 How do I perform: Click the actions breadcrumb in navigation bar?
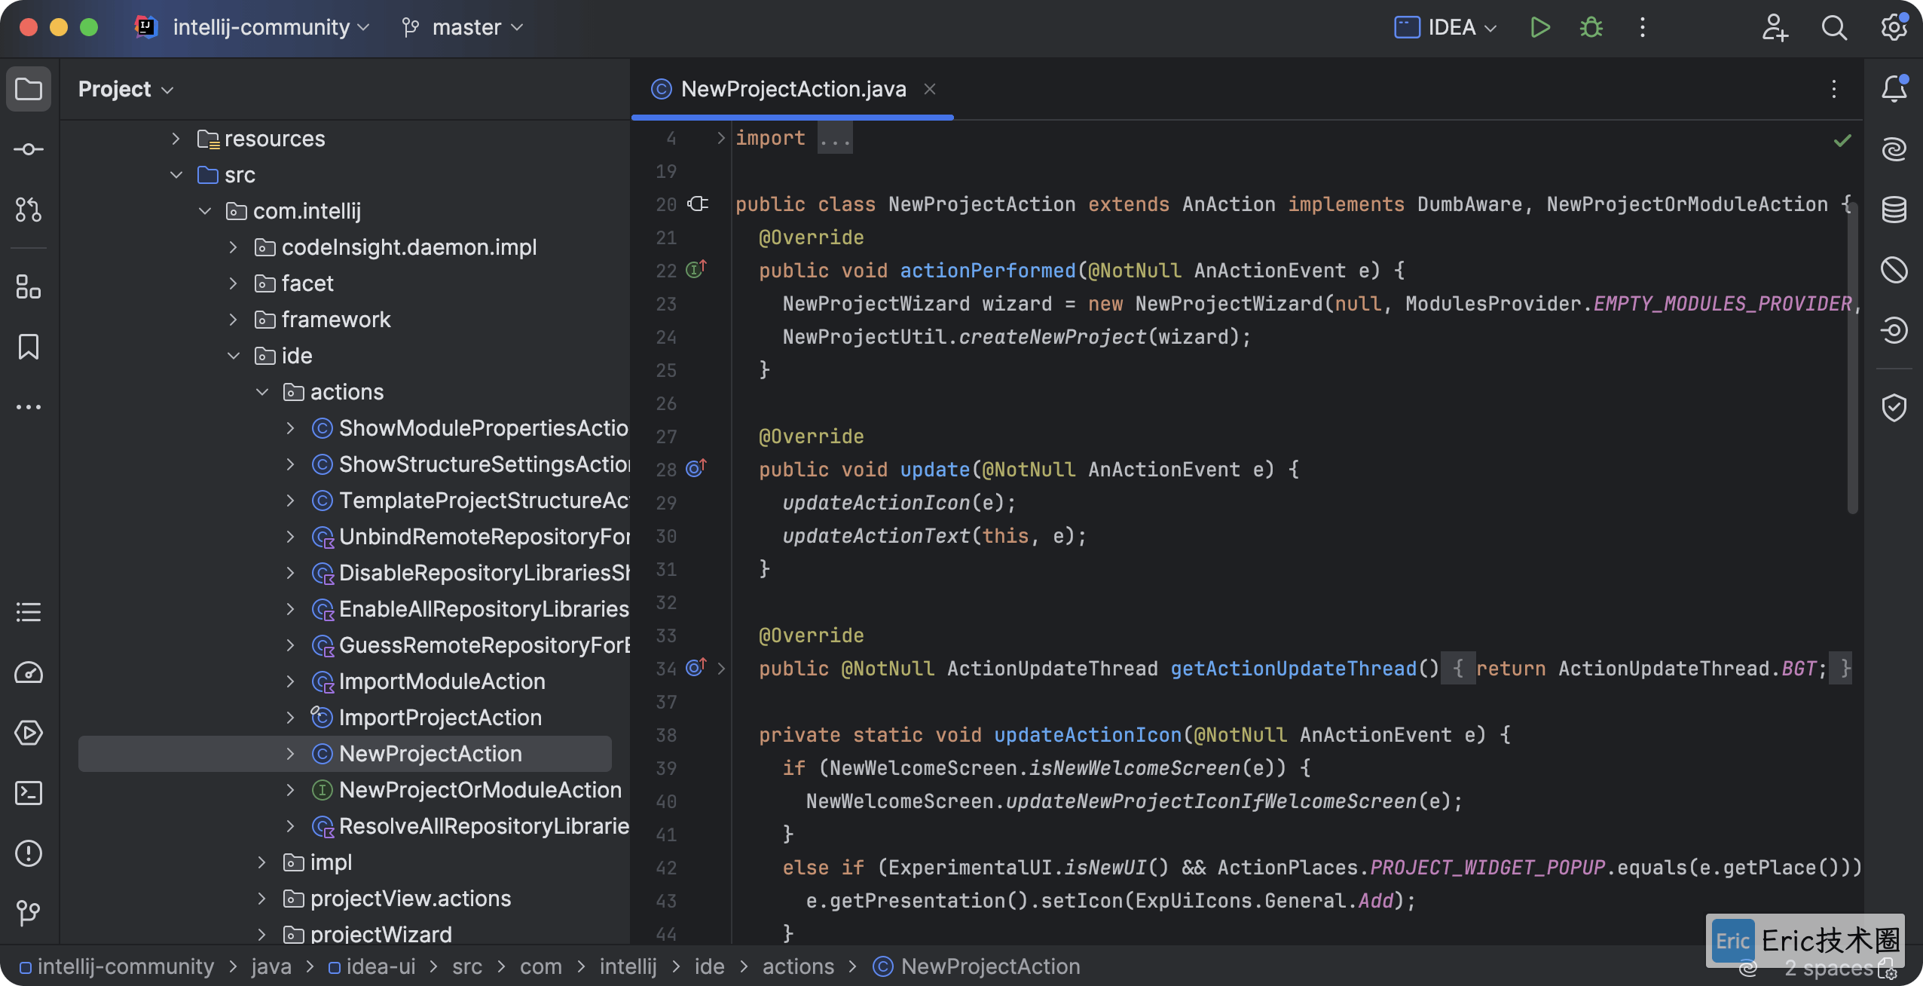point(798,966)
